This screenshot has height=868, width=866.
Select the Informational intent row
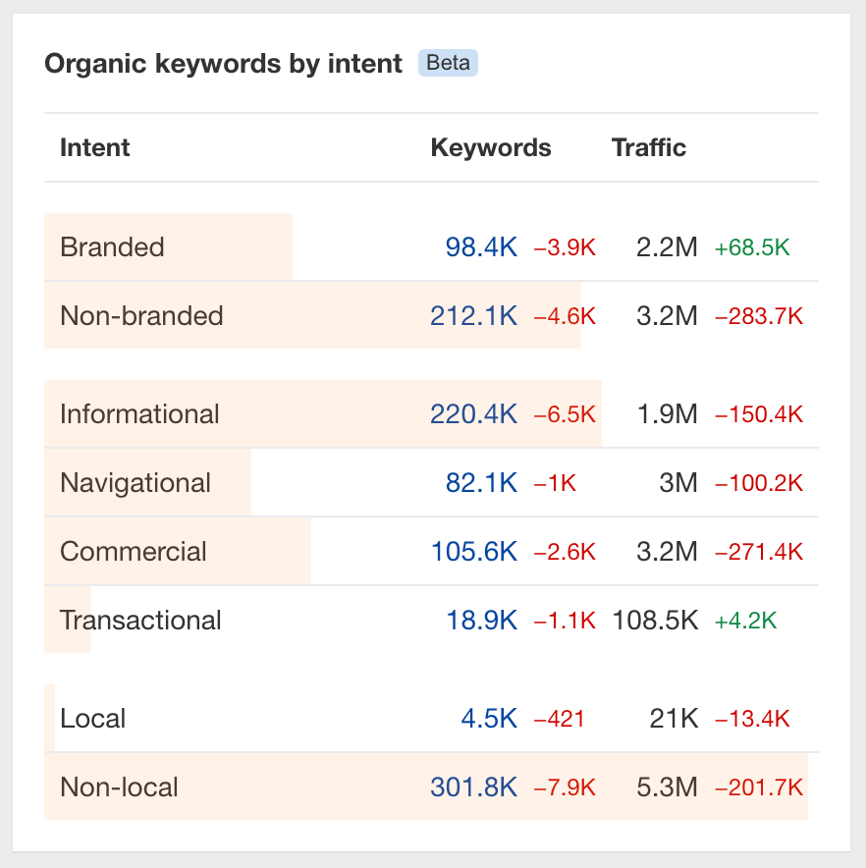[x=138, y=414]
